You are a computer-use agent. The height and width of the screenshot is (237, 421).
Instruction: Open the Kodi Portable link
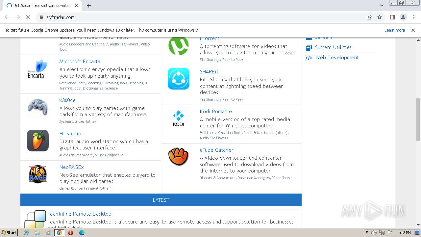click(x=216, y=112)
